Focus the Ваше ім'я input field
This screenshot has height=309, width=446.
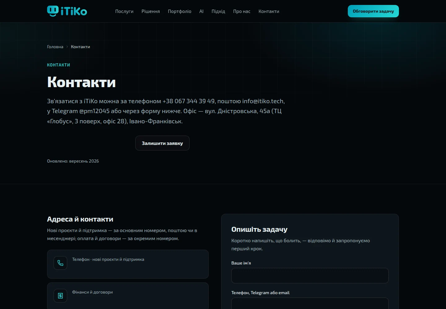[x=310, y=276]
